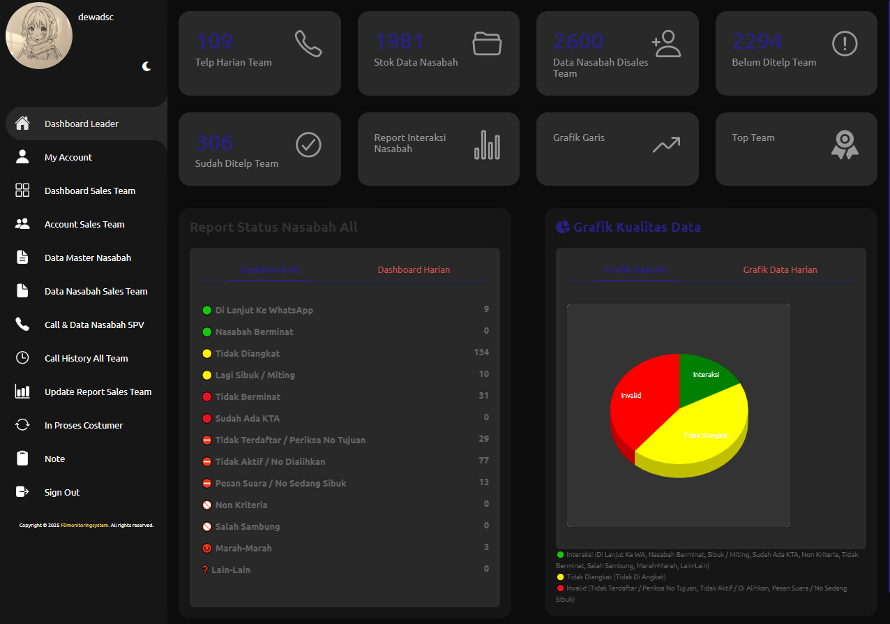Switch to the Grafik Data Harian tab
Screen dimensions: 890x624
click(x=780, y=269)
